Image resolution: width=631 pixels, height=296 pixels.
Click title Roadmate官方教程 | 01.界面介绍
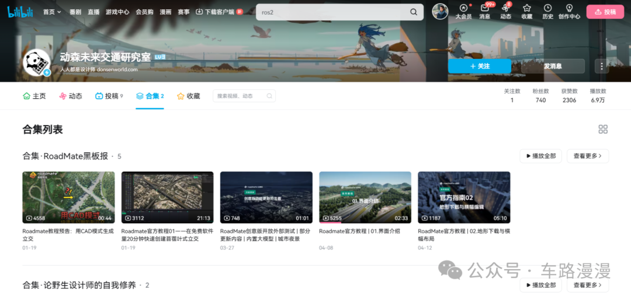(x=359, y=231)
